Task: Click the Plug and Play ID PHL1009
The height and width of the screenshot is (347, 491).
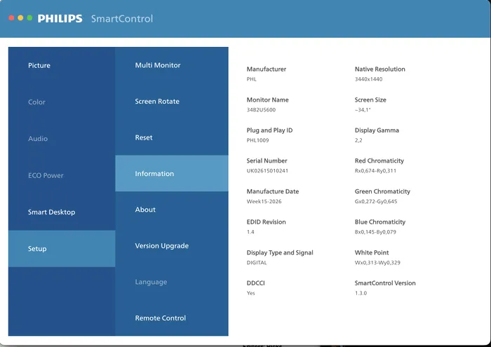Action: pos(257,140)
